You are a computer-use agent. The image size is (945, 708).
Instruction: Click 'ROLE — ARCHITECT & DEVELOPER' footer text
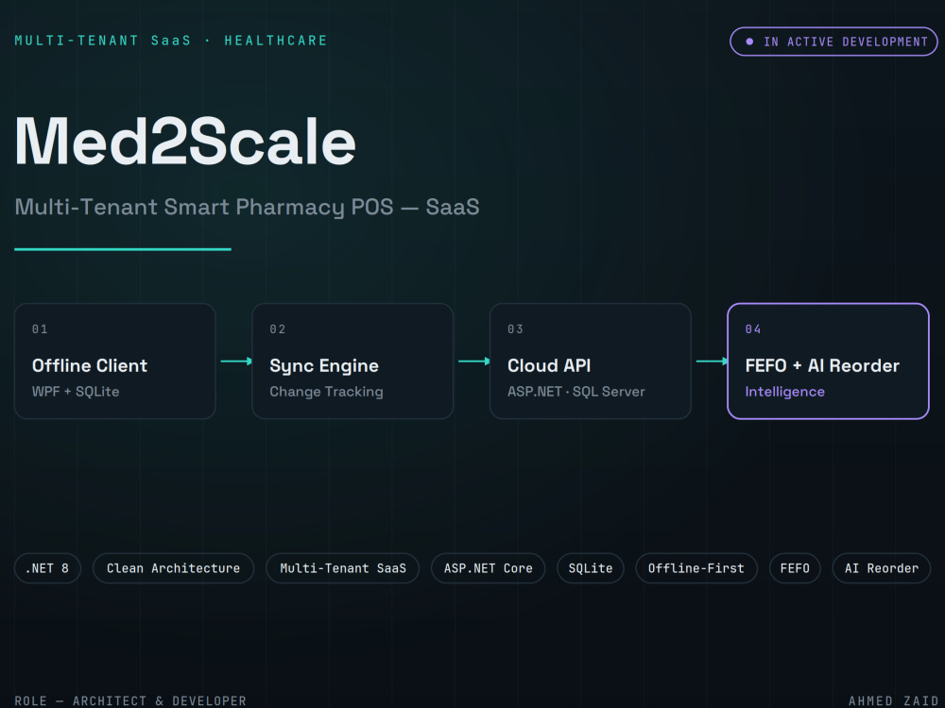(x=130, y=700)
